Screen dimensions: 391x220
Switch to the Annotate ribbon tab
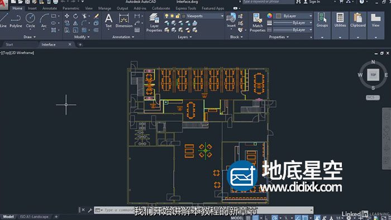tap(50, 8)
